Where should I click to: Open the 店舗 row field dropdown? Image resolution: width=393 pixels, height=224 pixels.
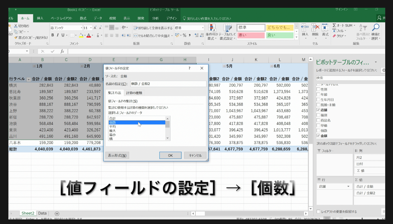click(x=348, y=186)
